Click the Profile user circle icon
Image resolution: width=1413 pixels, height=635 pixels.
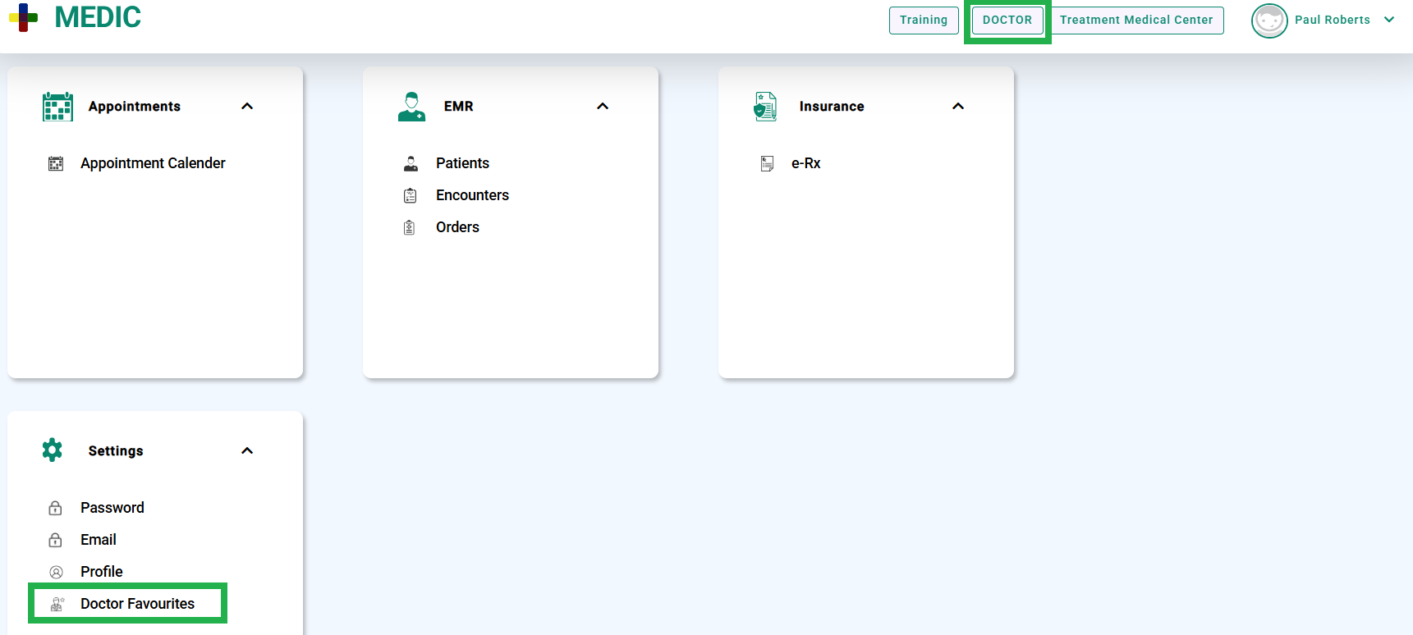coord(56,572)
